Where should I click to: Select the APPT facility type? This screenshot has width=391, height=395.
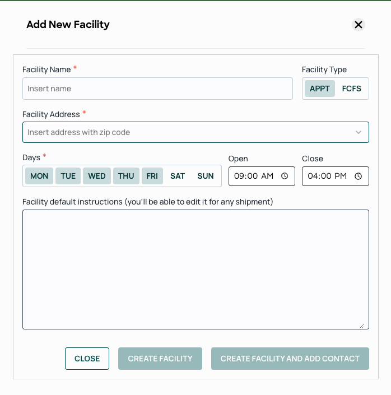pos(320,89)
